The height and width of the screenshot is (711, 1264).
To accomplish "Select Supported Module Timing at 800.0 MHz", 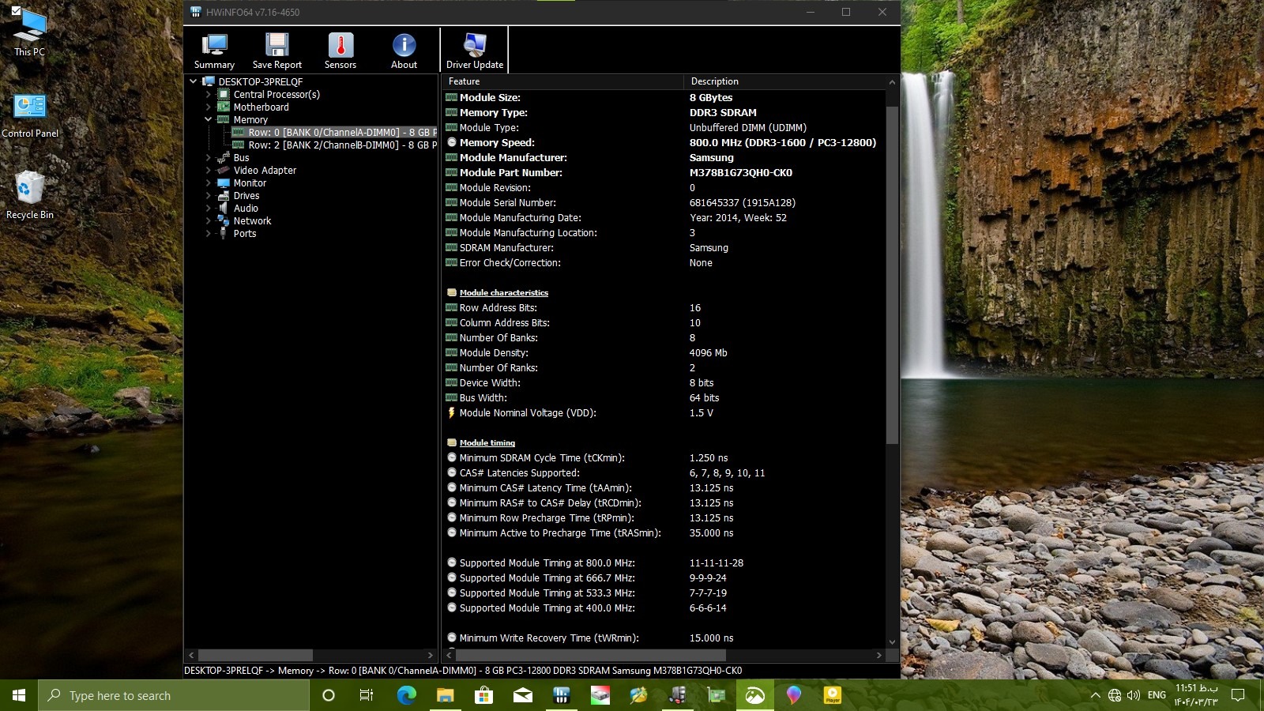I will pos(664,563).
